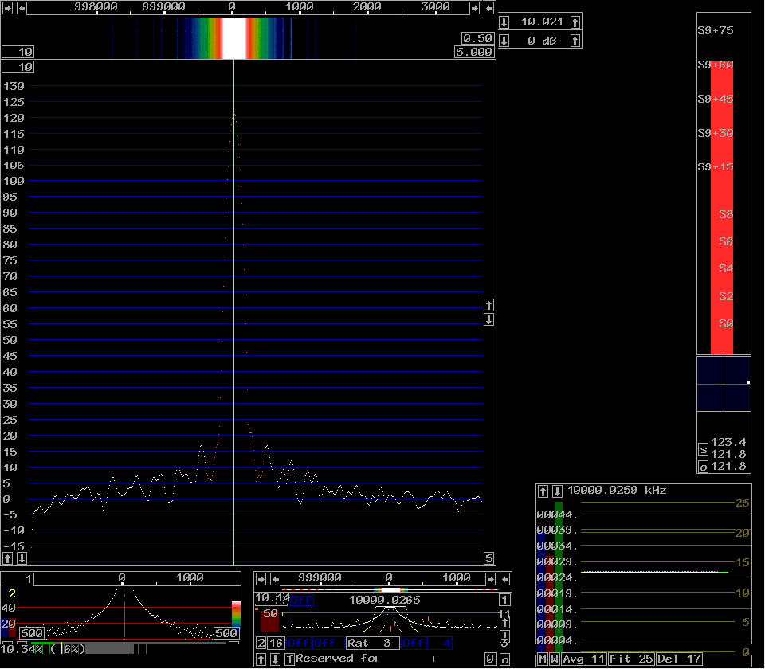
Task: Click the S button in S-meter panel
Action: [x=703, y=449]
